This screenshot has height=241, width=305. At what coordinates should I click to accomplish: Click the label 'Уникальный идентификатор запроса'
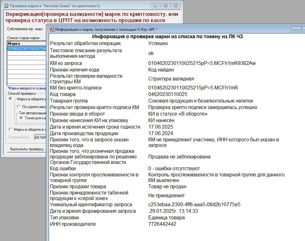(x=91, y=205)
